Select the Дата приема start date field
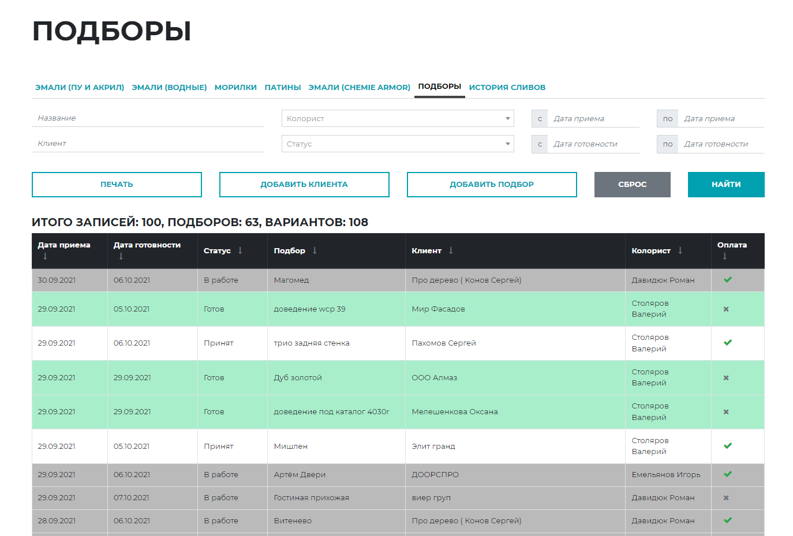This screenshot has width=793, height=536. coord(593,119)
